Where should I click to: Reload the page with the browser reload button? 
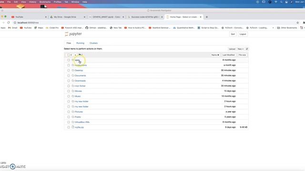coord(9,23)
